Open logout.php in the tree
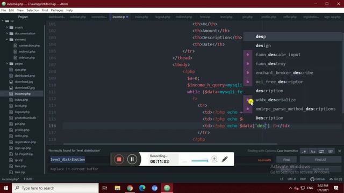Screen dimensions: 344x193 point(22,112)
